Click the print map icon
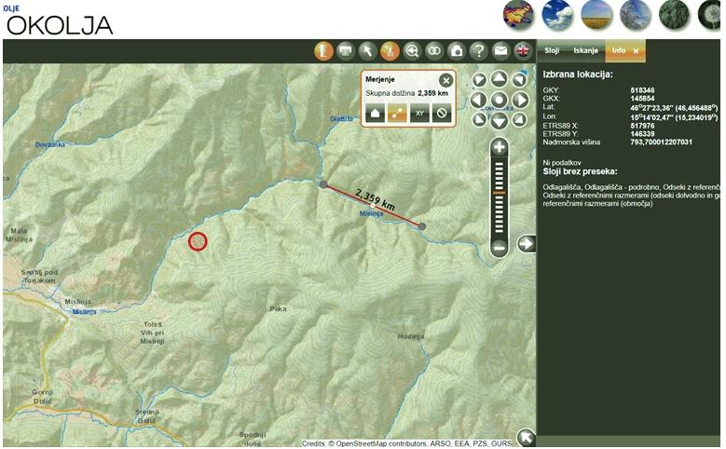Viewport: 726px width, 449px height. (x=346, y=51)
